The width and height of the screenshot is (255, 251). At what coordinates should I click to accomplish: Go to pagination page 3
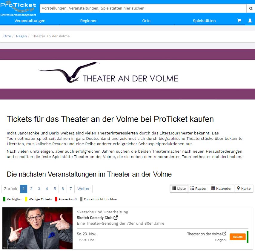click(x=39, y=189)
